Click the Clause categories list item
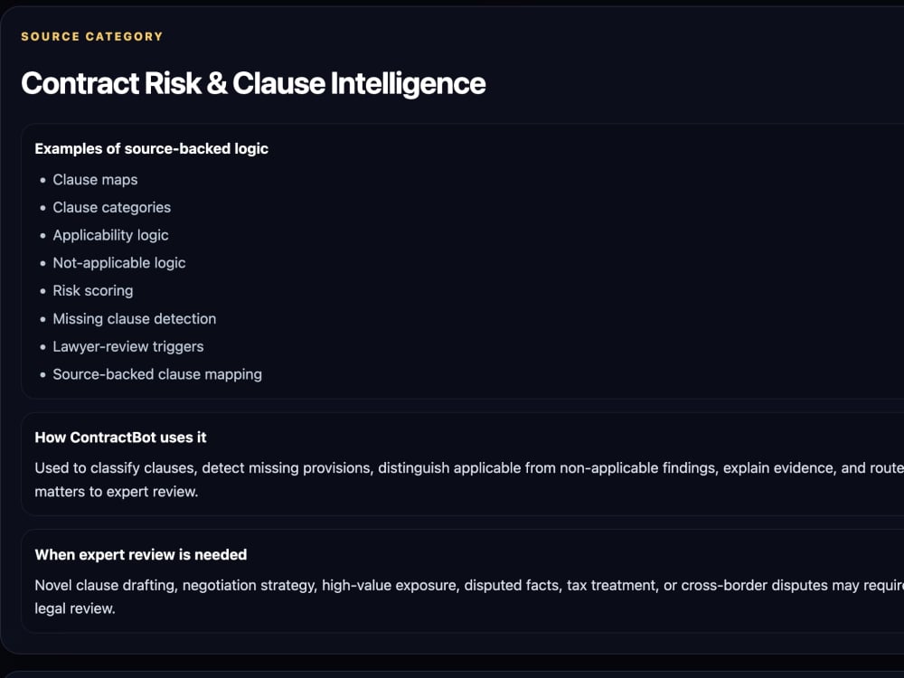This screenshot has height=678, width=904. point(112,208)
